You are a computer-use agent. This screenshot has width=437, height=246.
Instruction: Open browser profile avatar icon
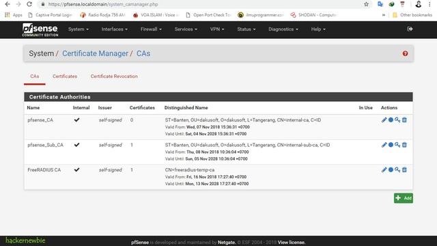pos(419,4)
